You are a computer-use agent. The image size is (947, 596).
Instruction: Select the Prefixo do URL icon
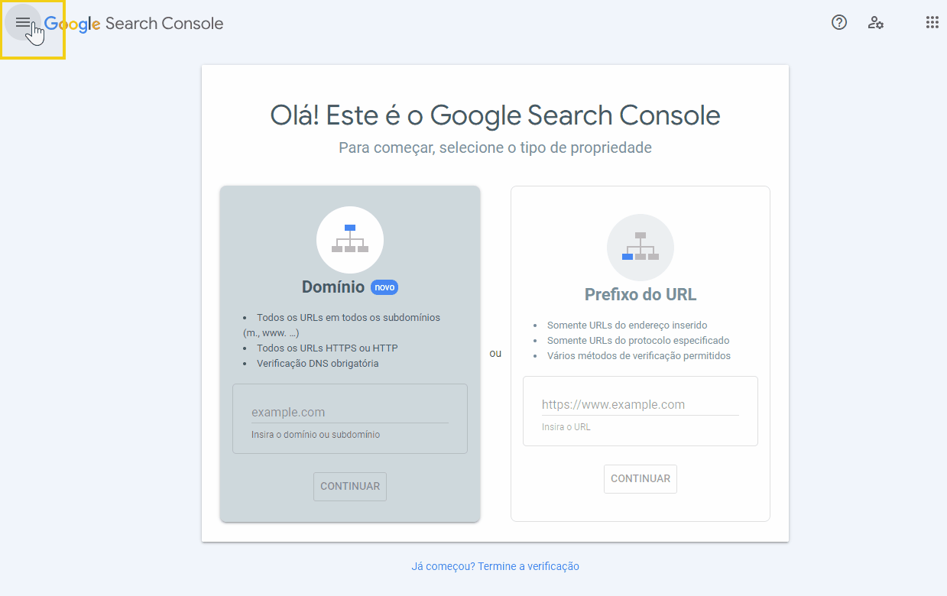[x=641, y=248]
